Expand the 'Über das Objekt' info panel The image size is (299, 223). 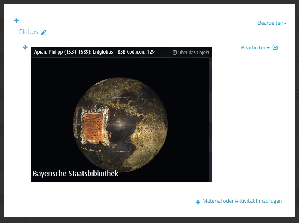tap(193, 52)
